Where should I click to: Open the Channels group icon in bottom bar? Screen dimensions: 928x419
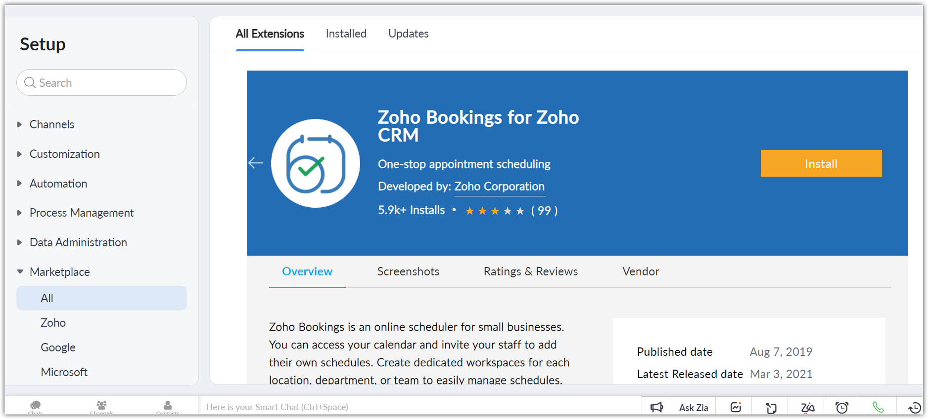(x=101, y=406)
